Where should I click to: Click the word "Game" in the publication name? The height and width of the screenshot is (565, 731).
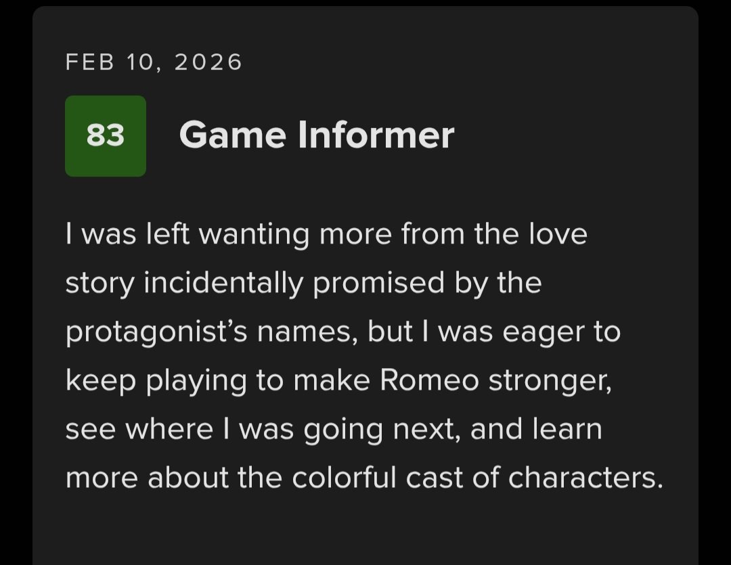tap(228, 135)
